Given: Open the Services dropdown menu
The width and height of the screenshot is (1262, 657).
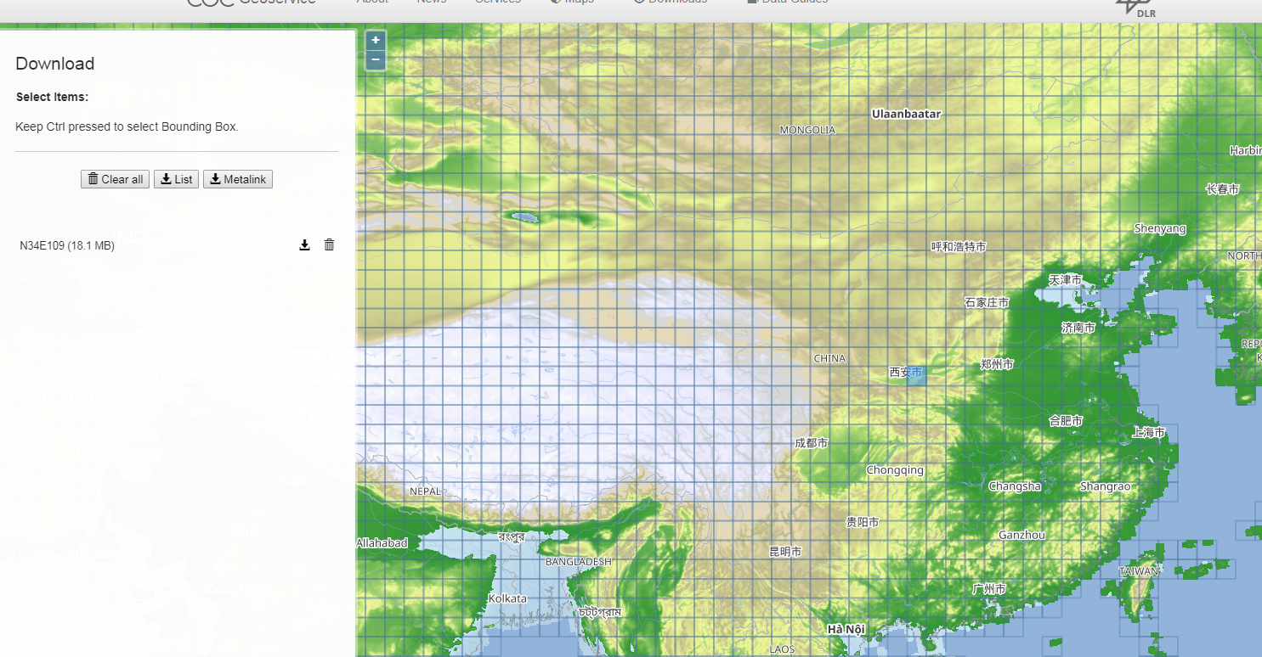Looking at the screenshot, I should 498,3.
